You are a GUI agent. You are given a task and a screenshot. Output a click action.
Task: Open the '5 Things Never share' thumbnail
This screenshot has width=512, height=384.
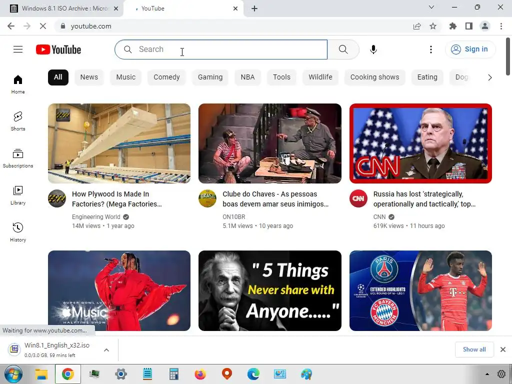(x=269, y=290)
